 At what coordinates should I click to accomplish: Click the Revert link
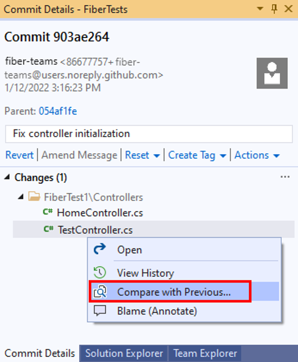click(20, 155)
